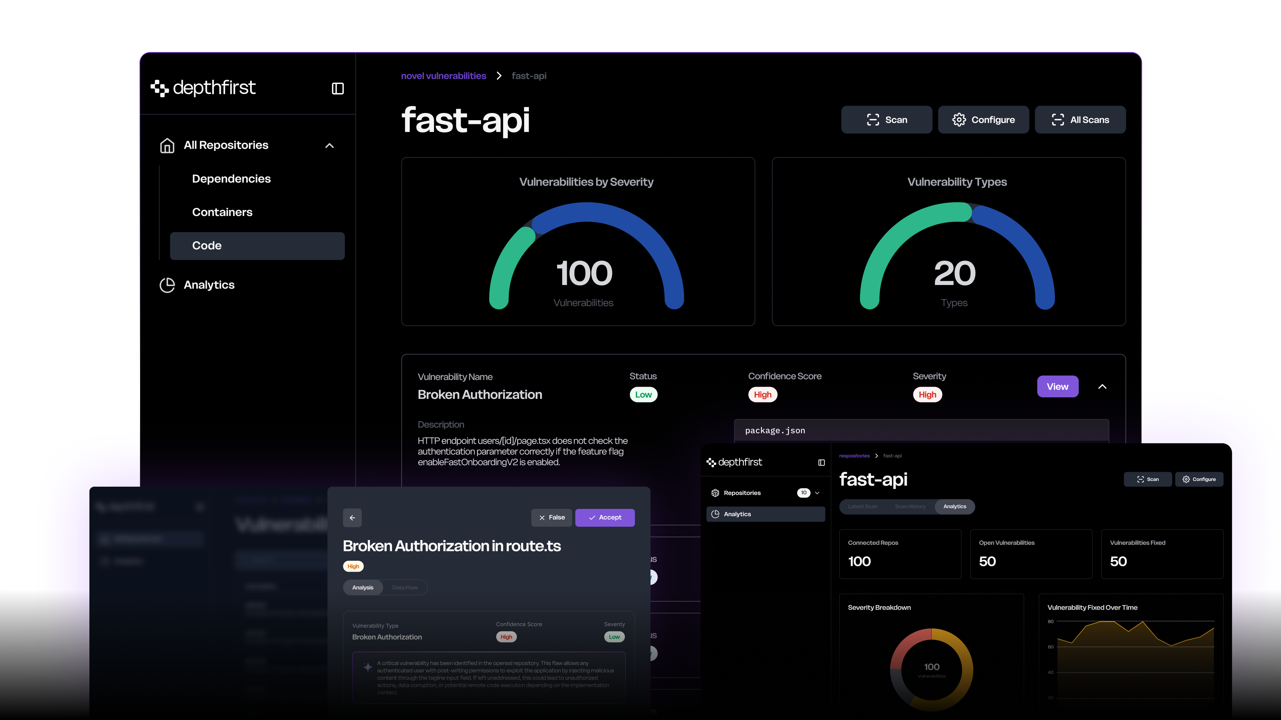Click the Vulnerabilities Fixed card
This screenshot has width=1281, height=720.
coord(1162,554)
